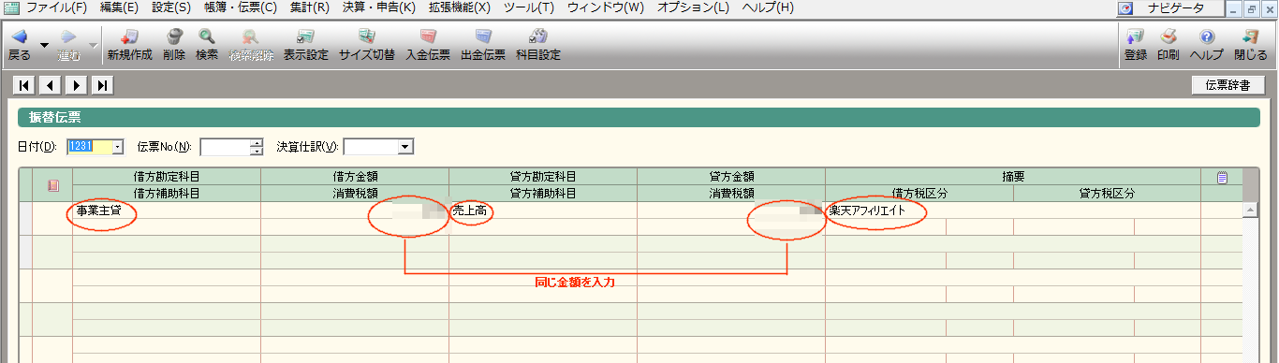Viewport: 1279px width, 363px height.
Task: Click the 検索 search icon
Action: (207, 45)
